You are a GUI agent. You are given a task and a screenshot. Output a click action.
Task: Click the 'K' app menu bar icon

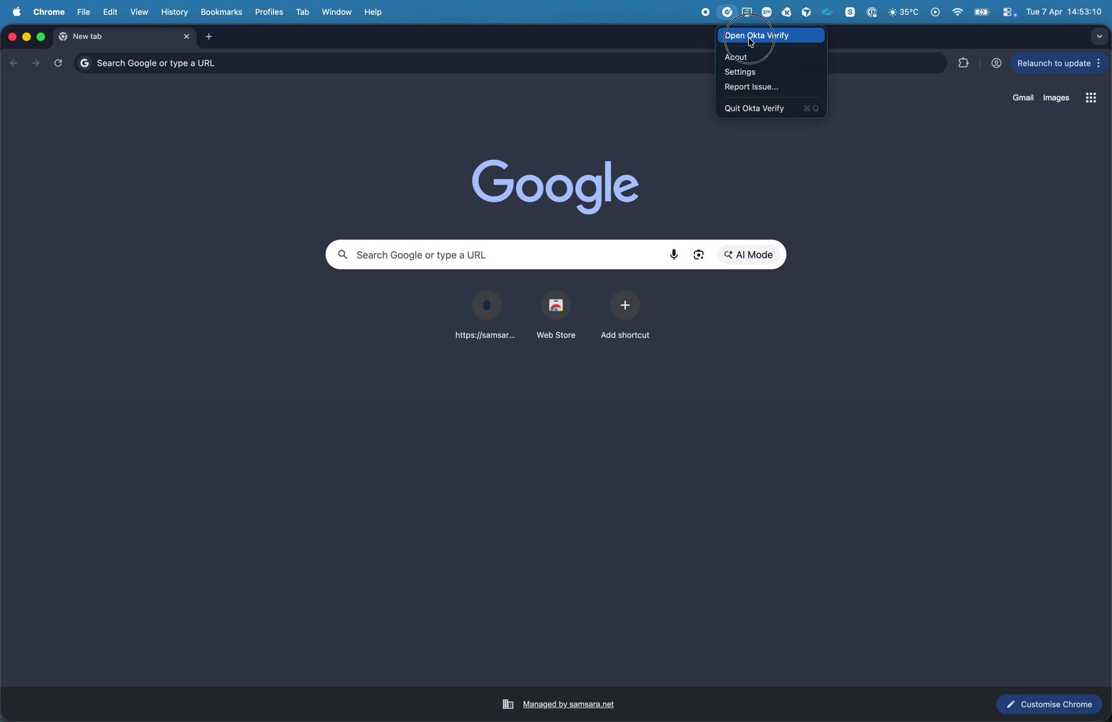pyautogui.click(x=786, y=12)
